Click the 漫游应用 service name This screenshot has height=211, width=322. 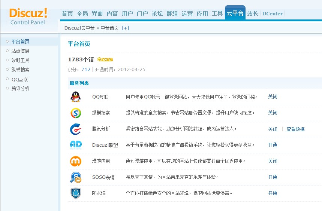101,161
